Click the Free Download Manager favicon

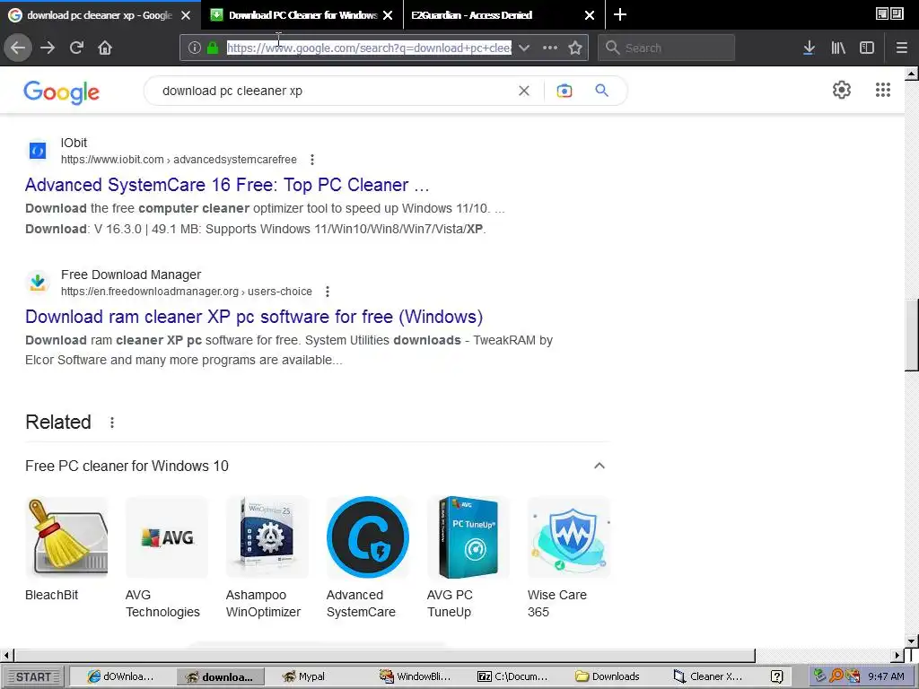pos(38,283)
